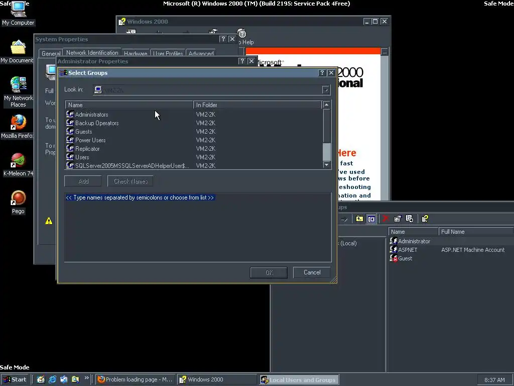Sort groups by the Name column header
This screenshot has width=514, height=386.
pos(129,105)
